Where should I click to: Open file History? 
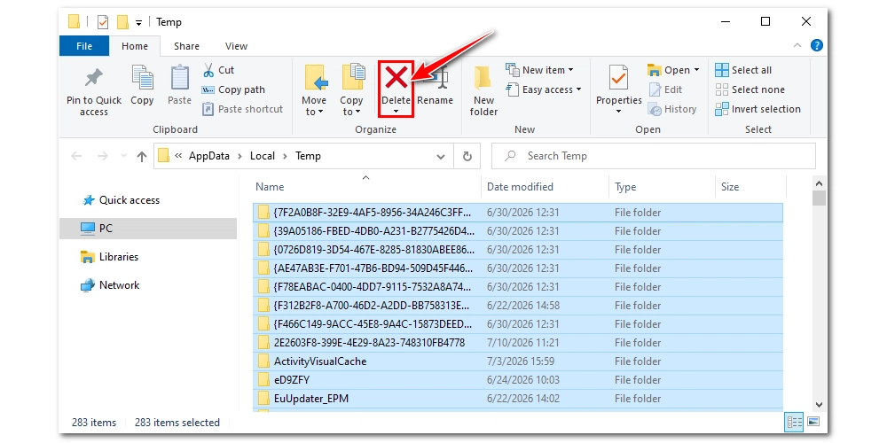coord(672,109)
